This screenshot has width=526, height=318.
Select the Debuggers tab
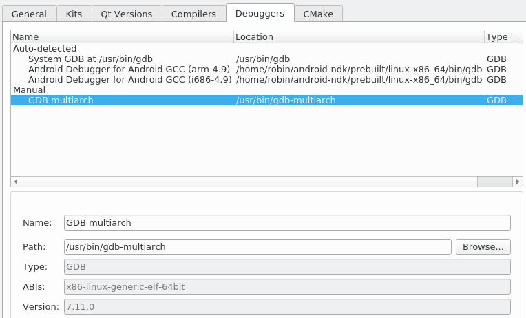click(260, 12)
